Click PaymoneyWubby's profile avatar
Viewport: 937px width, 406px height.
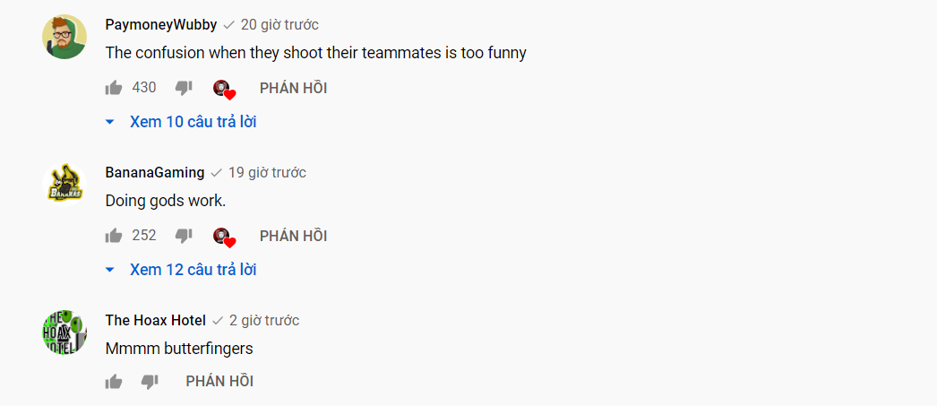[64, 37]
